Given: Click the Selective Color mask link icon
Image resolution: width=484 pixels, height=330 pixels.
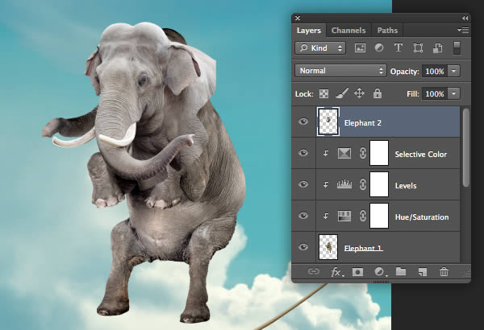Looking at the screenshot, I should 363,153.
